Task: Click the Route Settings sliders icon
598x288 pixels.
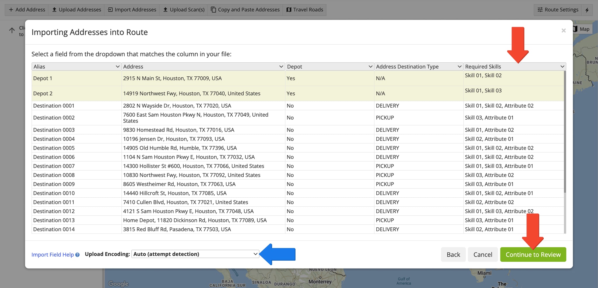Action: pos(540,10)
